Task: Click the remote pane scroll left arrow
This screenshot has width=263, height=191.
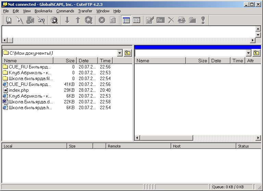Action: coord(137,138)
